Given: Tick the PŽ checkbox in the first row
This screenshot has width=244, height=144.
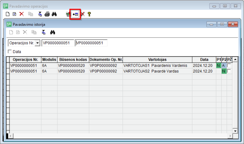Looking at the screenshot, I should pyautogui.click(x=229, y=65).
